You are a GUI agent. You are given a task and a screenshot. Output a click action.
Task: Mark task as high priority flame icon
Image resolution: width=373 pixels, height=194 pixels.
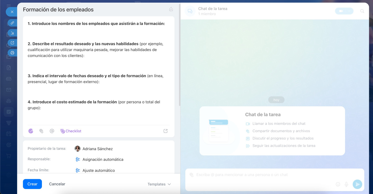[x=171, y=9]
